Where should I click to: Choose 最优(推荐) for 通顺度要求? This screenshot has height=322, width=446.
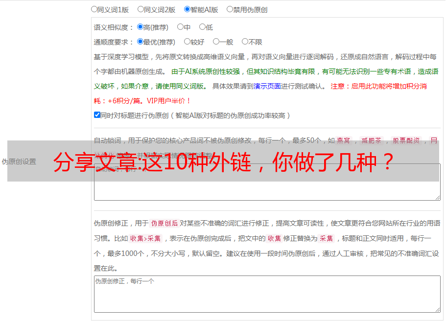(x=140, y=42)
